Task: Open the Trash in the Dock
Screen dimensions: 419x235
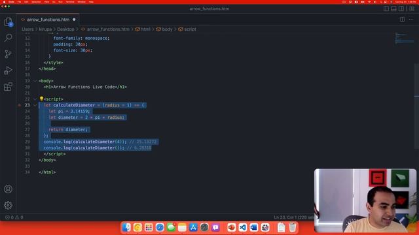Action: [x=293, y=227]
